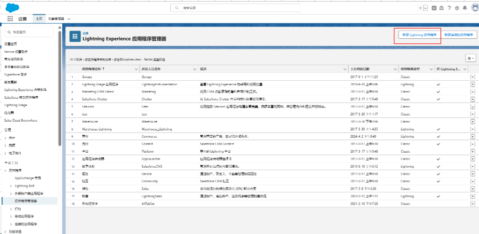This screenshot has width=479, height=234.
Task: Open row actions for Content row
Action: click(x=473, y=144)
